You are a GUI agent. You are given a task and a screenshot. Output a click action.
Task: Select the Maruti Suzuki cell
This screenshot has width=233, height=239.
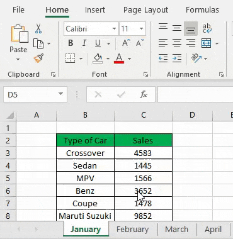pos(85,216)
